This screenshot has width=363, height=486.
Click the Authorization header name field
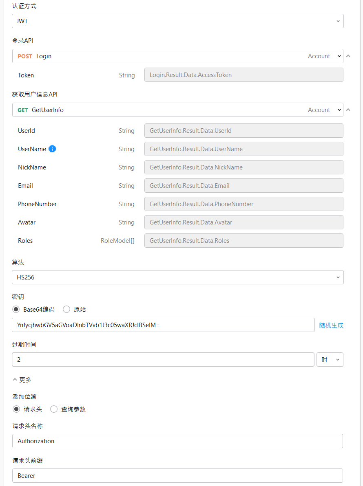(177, 441)
